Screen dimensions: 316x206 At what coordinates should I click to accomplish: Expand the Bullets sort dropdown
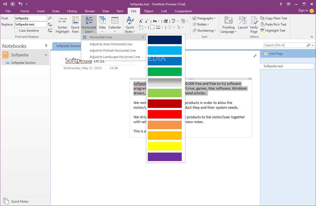point(208,24)
